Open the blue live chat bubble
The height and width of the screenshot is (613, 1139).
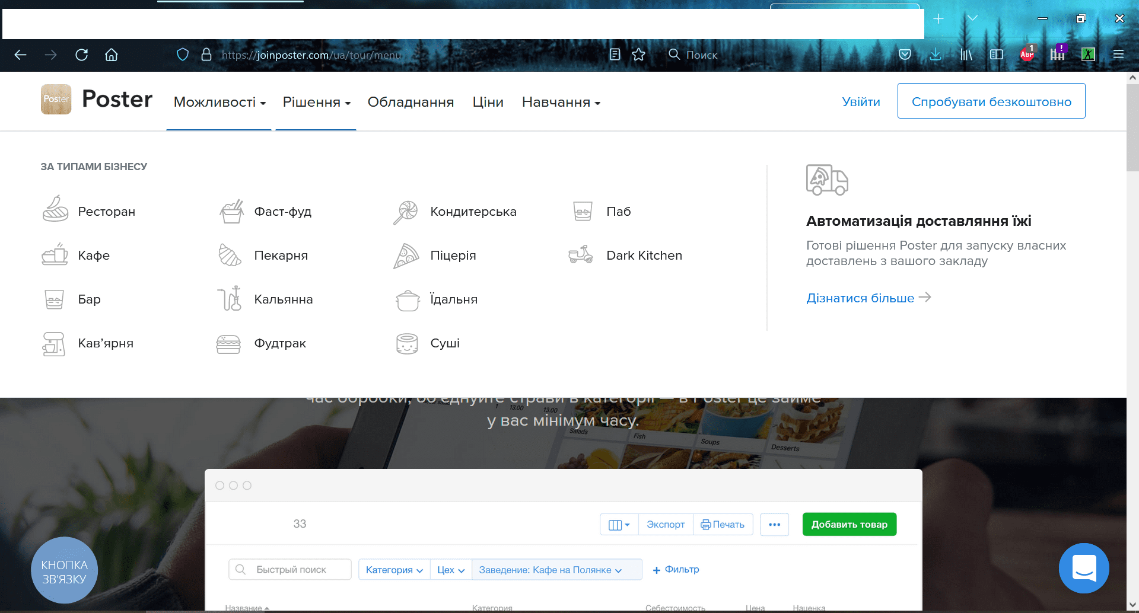[1084, 568]
